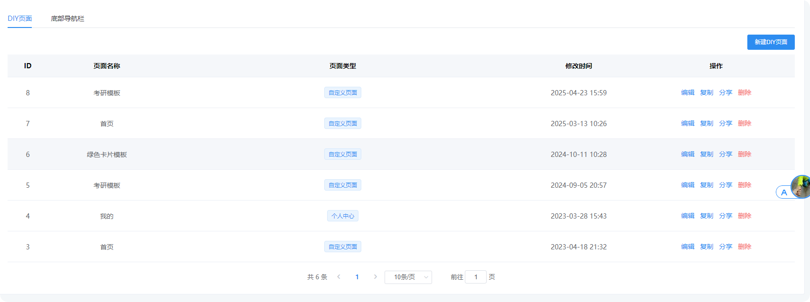Click 编辑 for 我的 page

pos(688,216)
